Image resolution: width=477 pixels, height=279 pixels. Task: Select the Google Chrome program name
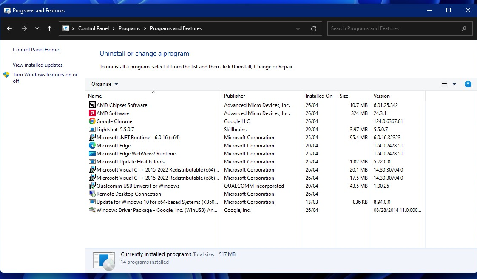tap(114, 121)
